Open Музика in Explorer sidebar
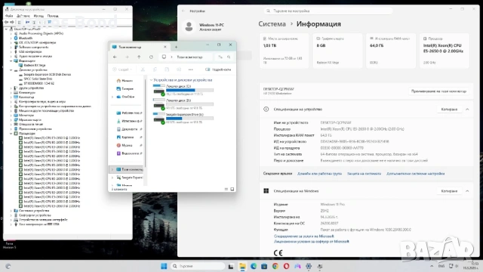 127,145
